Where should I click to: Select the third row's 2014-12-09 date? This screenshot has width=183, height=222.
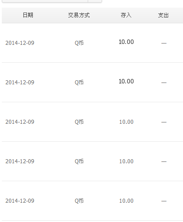(x=20, y=122)
